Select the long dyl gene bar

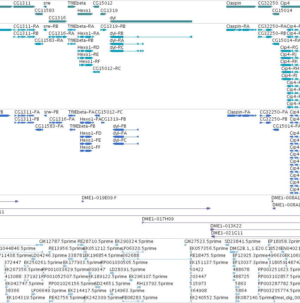pos(151,21)
